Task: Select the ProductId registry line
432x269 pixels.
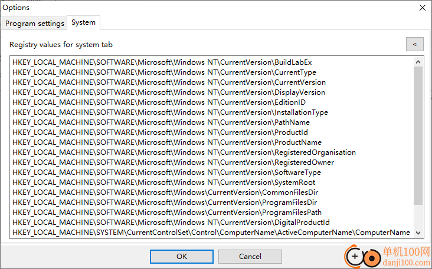Action: (x=160, y=132)
